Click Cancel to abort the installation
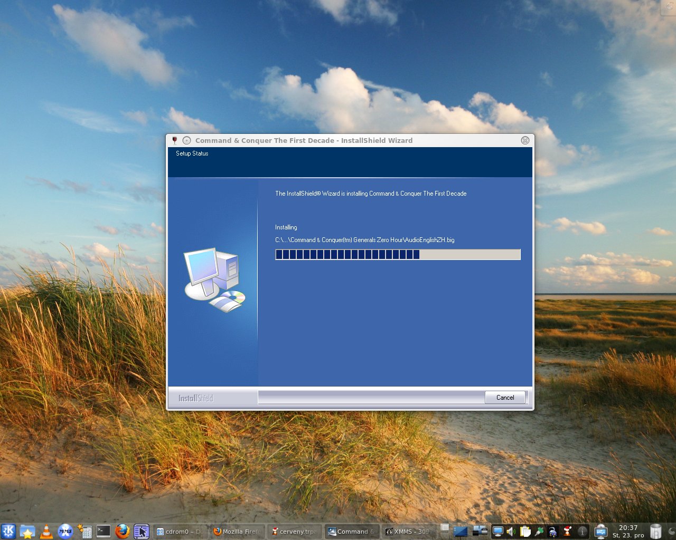The height and width of the screenshot is (540, 676). tap(505, 398)
